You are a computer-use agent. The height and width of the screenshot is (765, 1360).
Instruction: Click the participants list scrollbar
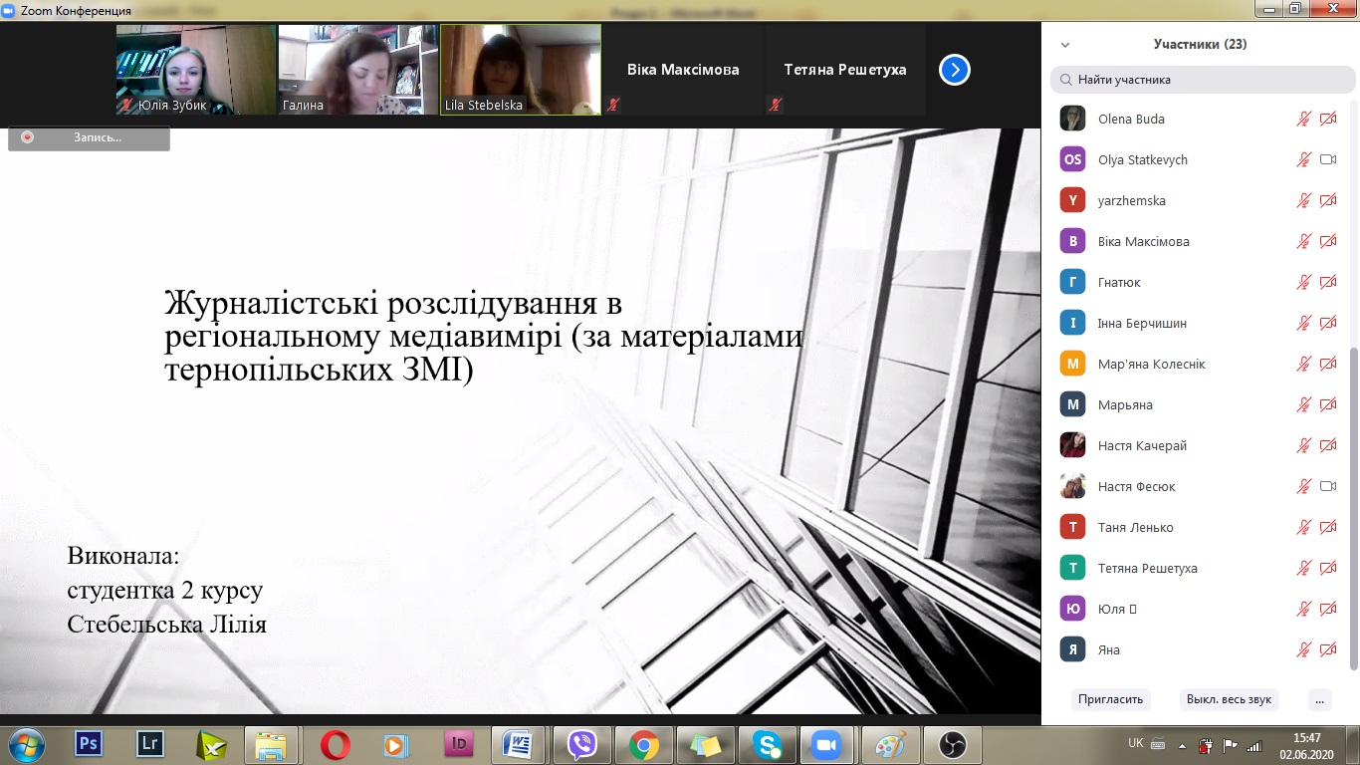tap(1353, 508)
